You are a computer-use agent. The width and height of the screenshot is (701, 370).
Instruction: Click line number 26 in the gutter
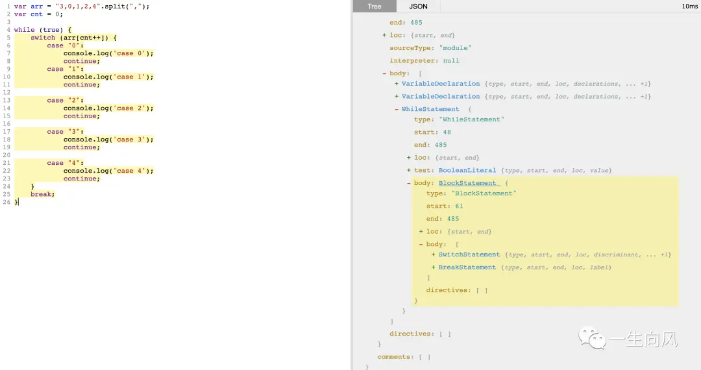[x=6, y=202]
